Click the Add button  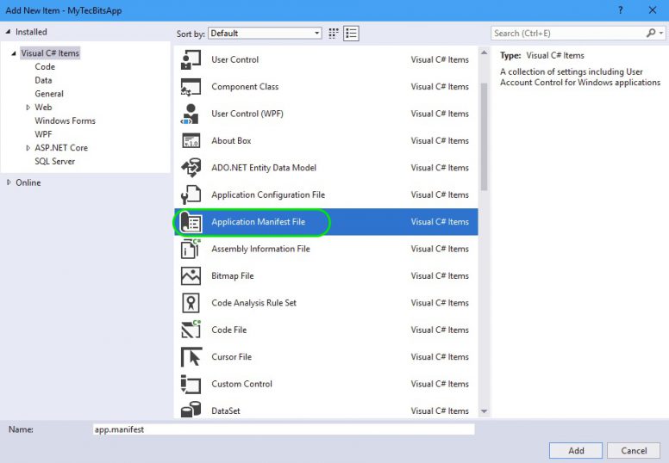[576, 451]
